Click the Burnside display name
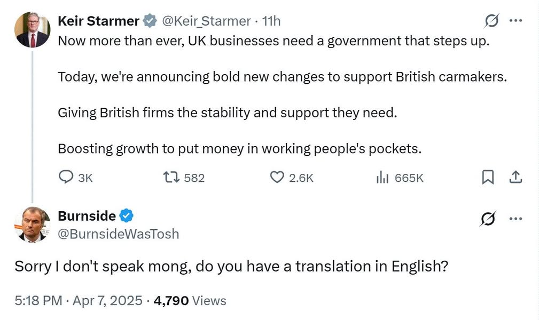 coord(87,216)
